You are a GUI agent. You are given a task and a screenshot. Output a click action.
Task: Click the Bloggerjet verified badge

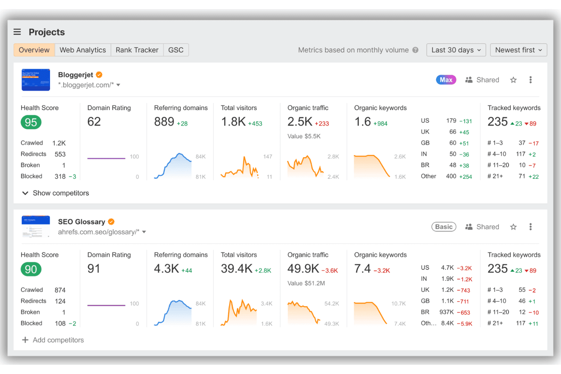99,75
